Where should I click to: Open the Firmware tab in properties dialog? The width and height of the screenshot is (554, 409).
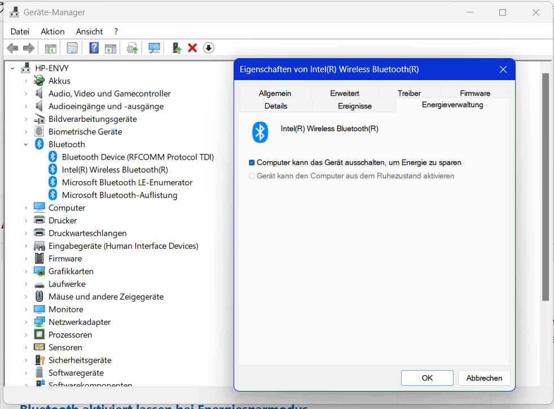pos(475,93)
